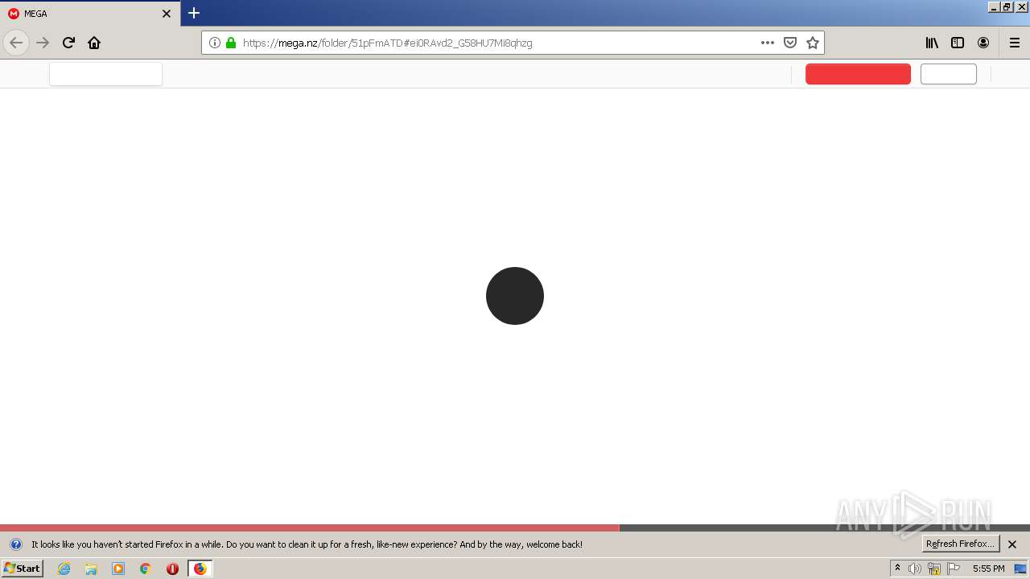Screen dimensions: 1030x579
Task: Open media player taskbar icon
Action: tap(118, 569)
